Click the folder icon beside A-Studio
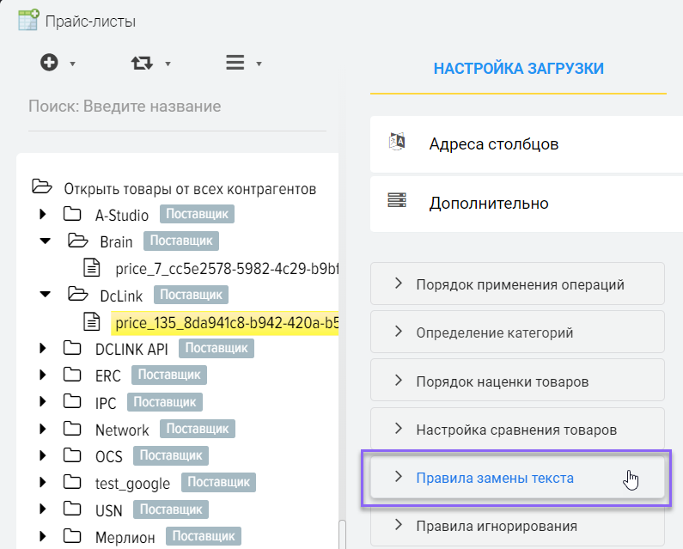The height and width of the screenshot is (549, 683). click(72, 215)
